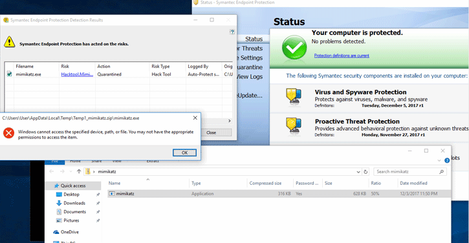Image resolution: width=469 pixels, height=243 pixels.
Task: Open the address bar history dropdown
Action: click(x=358, y=172)
